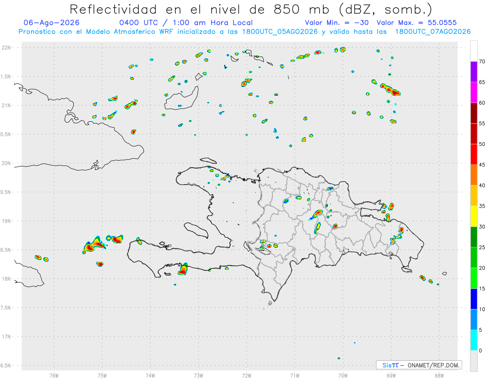Pick the gold 35–40 dBZ legend band
The height and width of the screenshot is (381, 493).
pos(474,196)
